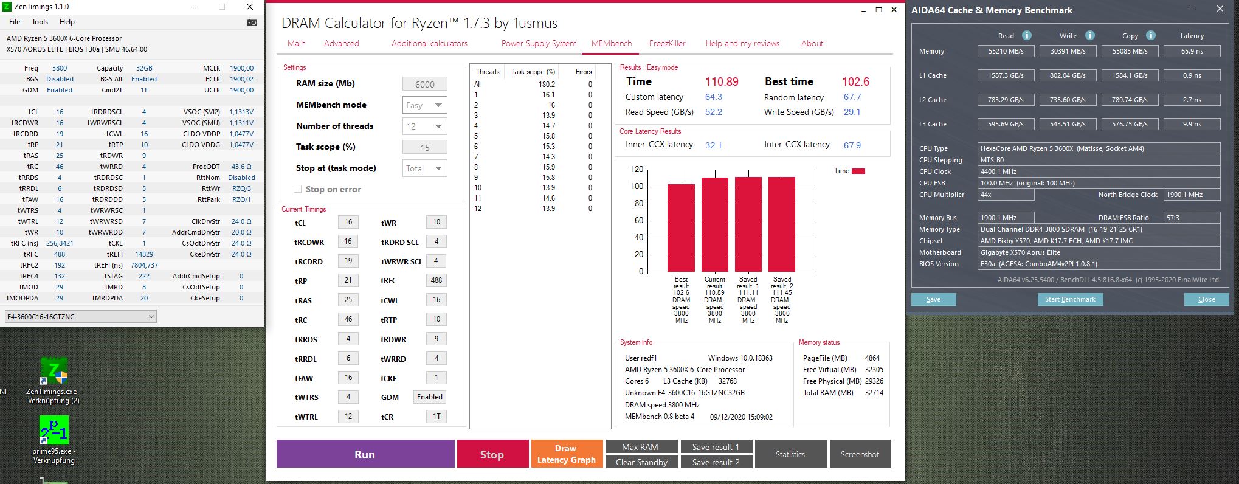
Task: Click the Memory Latency value 65.9 ns
Action: point(1192,51)
